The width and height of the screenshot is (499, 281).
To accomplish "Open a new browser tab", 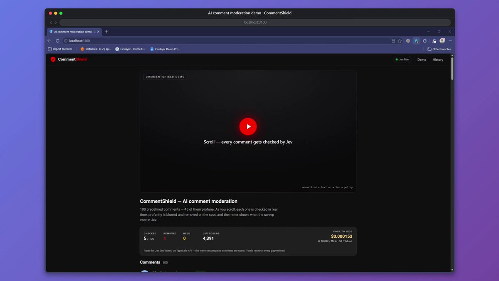I will pyautogui.click(x=106, y=32).
